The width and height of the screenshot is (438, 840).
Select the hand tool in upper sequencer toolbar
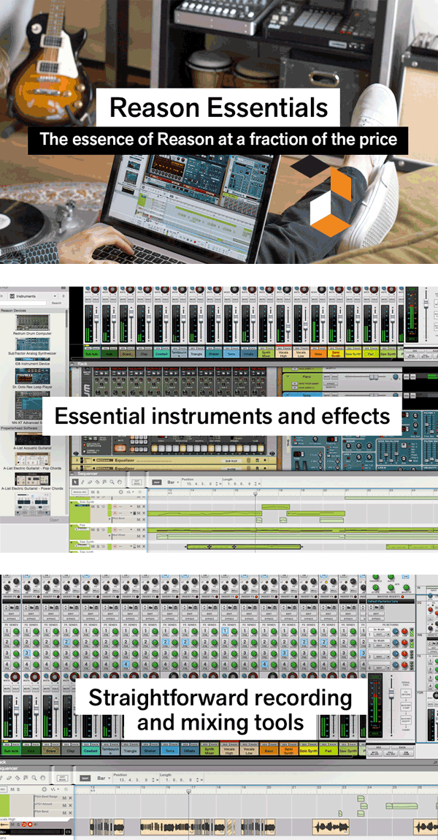pyautogui.click(x=119, y=483)
